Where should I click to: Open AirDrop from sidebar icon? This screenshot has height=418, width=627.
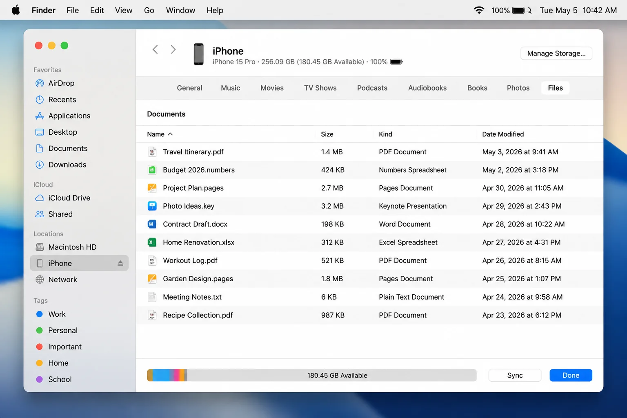pyautogui.click(x=40, y=83)
